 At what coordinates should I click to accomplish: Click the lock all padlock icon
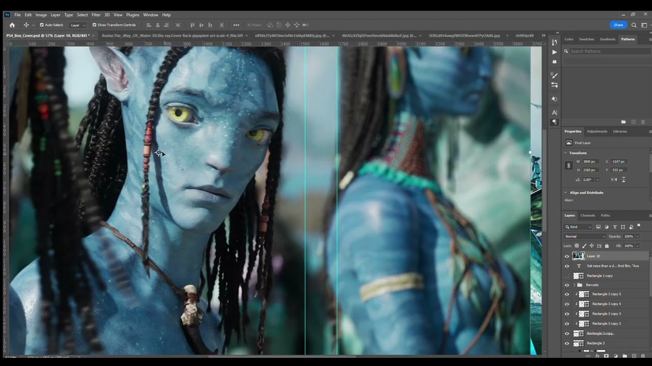[607, 246]
